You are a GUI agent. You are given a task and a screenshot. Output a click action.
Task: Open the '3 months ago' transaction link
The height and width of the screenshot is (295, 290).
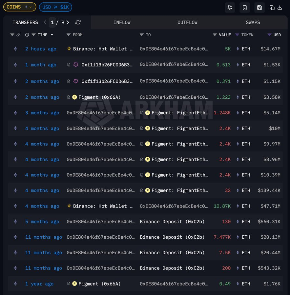click(42, 113)
